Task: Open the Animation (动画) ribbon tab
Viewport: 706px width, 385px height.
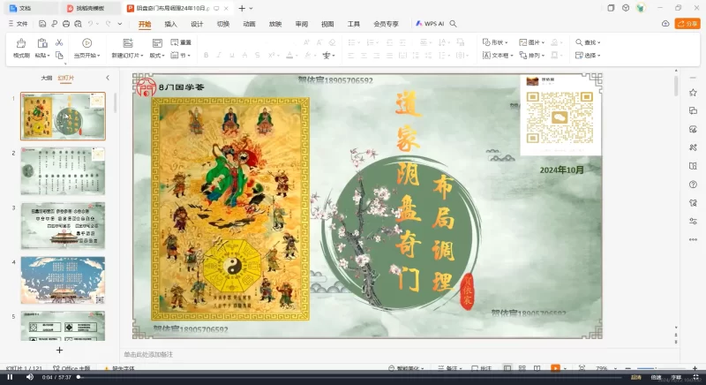Action: coord(249,24)
